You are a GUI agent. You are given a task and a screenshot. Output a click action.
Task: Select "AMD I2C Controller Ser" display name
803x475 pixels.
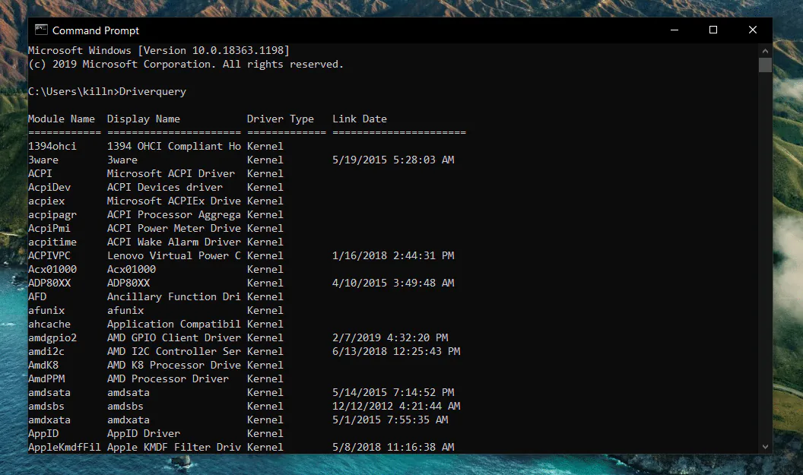point(173,352)
